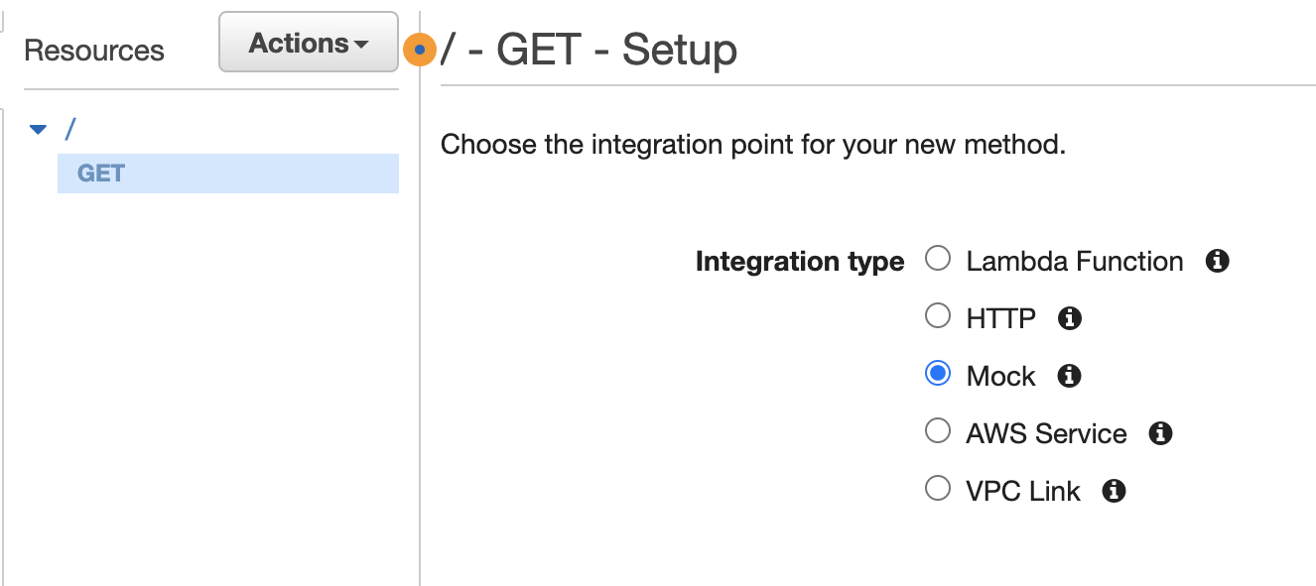This screenshot has height=586, width=1316.
Task: Click the Resources panel heading
Action: pos(93,50)
